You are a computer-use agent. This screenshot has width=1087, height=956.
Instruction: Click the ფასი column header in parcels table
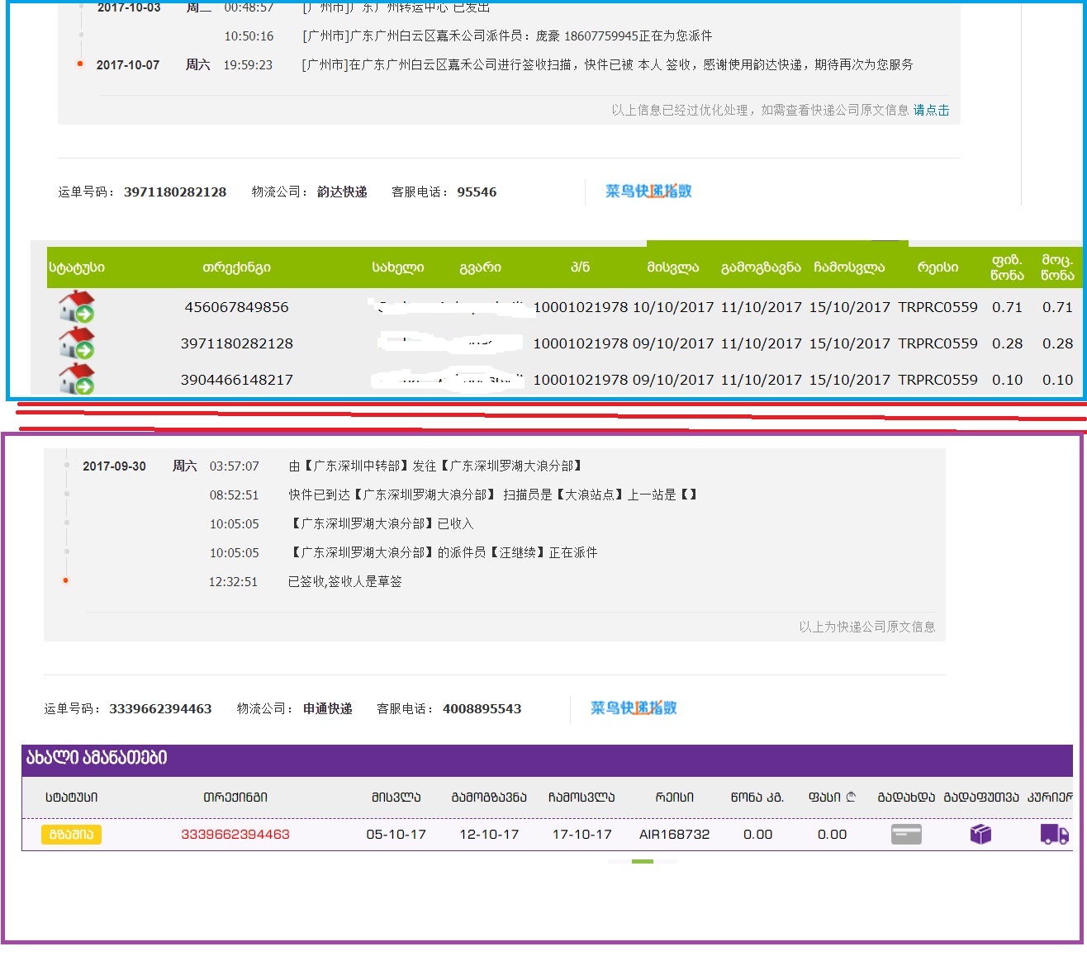tap(832, 797)
